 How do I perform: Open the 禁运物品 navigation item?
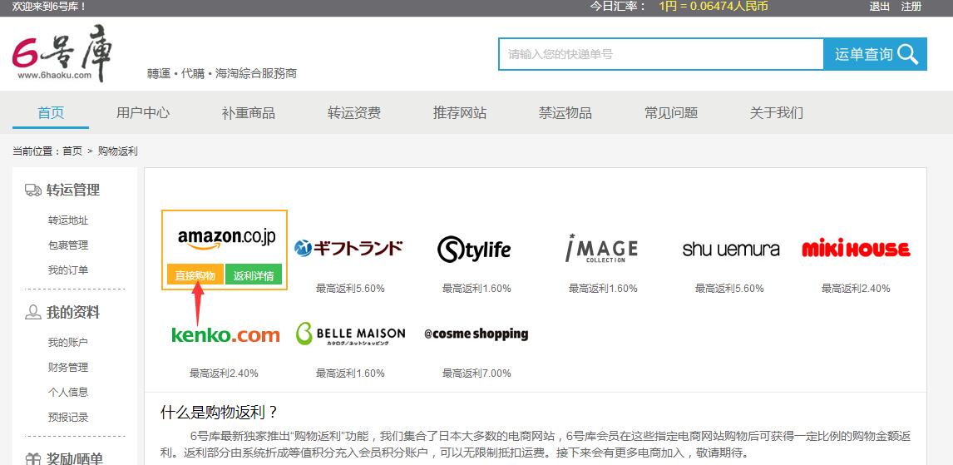tap(565, 112)
